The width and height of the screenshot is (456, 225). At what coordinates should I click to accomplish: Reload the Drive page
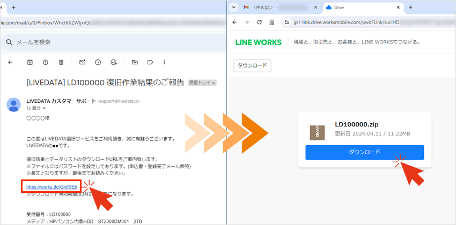(x=260, y=22)
